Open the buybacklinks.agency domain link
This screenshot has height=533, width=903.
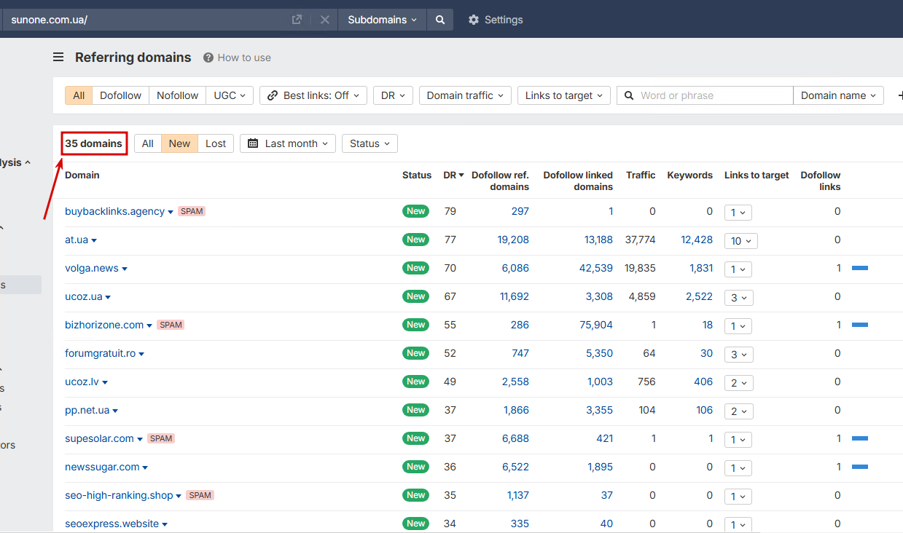[x=114, y=211]
